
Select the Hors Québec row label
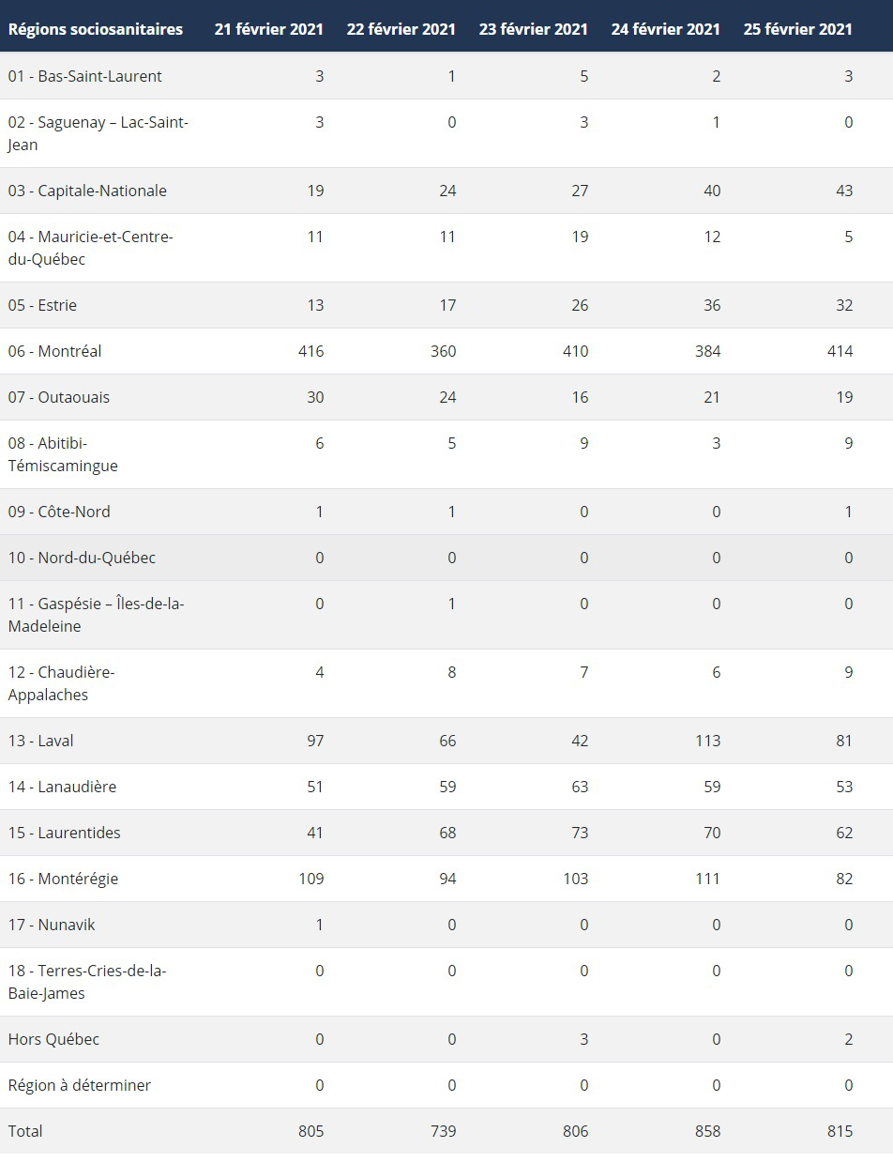(x=53, y=1039)
